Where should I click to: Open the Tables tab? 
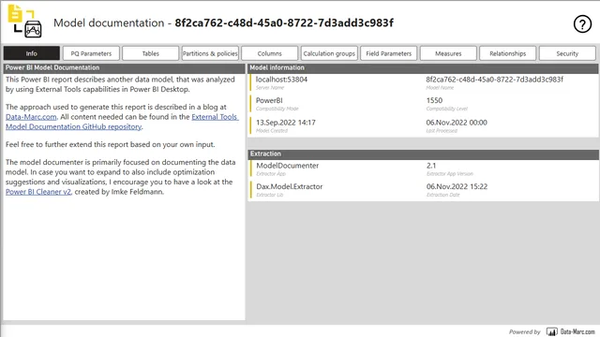(x=151, y=53)
